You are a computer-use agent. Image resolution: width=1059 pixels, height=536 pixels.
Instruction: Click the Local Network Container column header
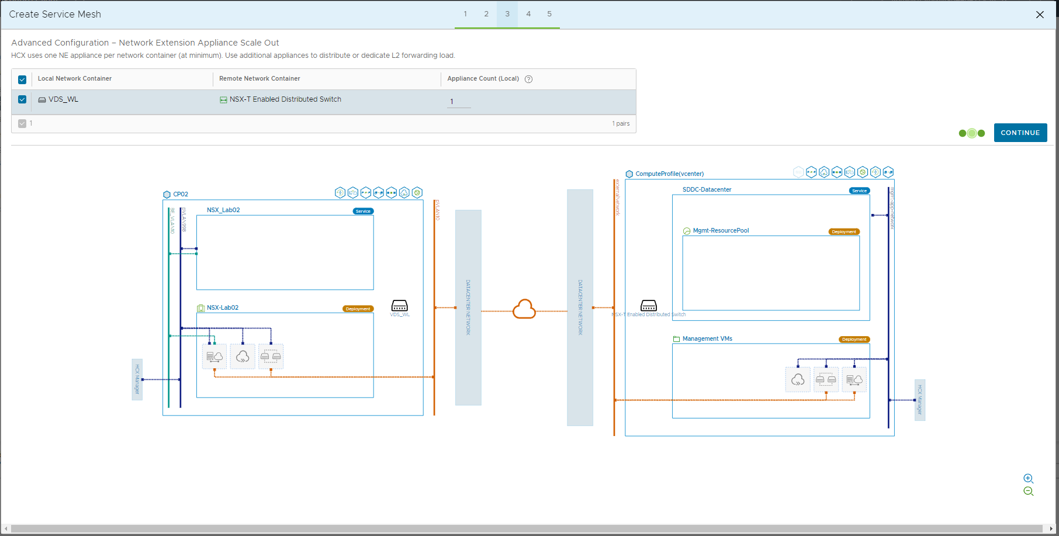[x=75, y=79]
